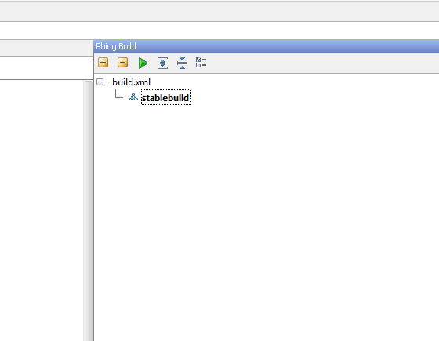This screenshot has height=341, width=439.
Task: Click the Phing Build panel title bar
Action: pyautogui.click(x=267, y=46)
